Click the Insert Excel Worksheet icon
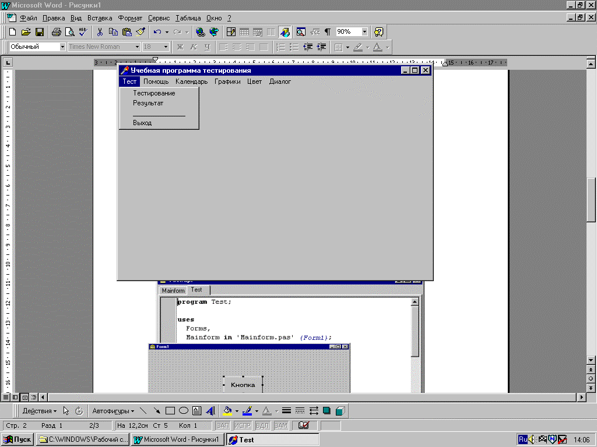 point(258,33)
